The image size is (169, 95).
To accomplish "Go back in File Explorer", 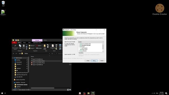I will [x=13, y=53].
